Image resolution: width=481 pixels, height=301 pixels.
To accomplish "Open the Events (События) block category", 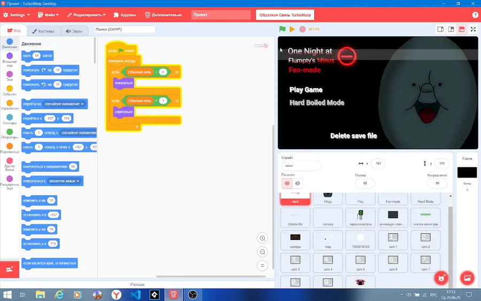I will [10, 90].
